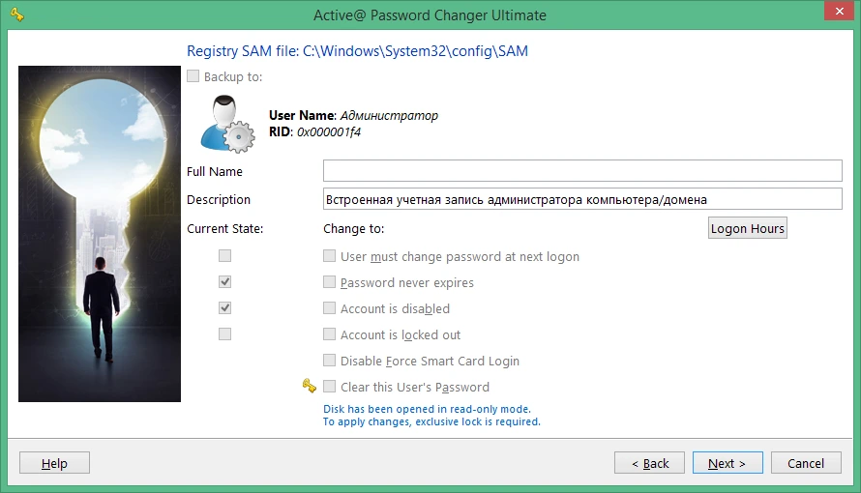This screenshot has height=493, width=861.
Task: Click the user avatar with gear icon
Action: [227, 124]
